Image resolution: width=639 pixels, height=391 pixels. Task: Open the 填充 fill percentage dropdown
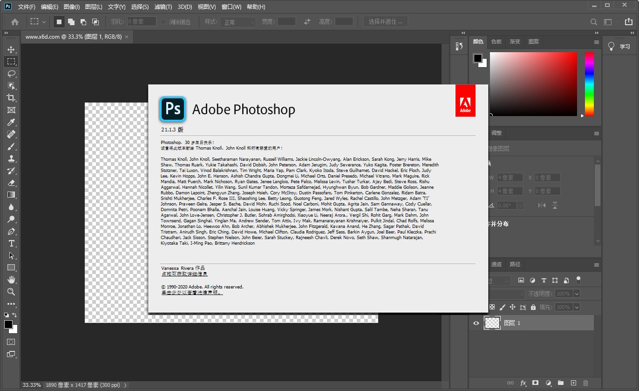pos(576,307)
